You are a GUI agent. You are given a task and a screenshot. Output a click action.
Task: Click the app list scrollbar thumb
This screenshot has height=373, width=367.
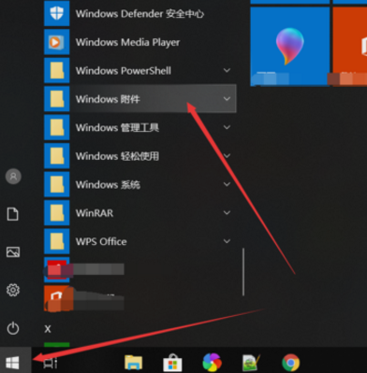(243, 272)
